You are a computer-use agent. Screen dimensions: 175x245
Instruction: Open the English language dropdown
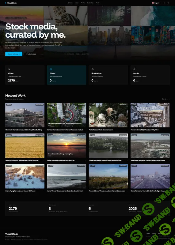click(156, 3)
